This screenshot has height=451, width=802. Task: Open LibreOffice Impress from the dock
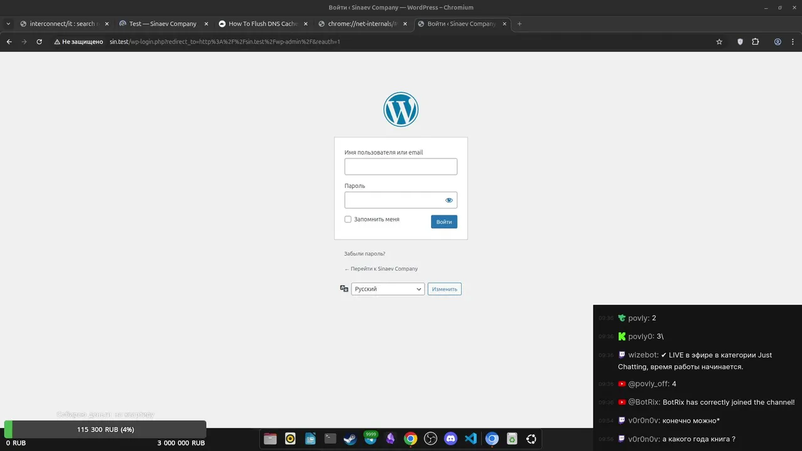click(310, 439)
